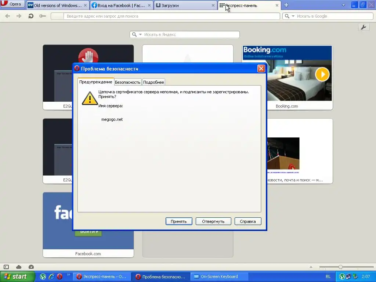Toggle Opera Turbo speedometer icon

31,267
